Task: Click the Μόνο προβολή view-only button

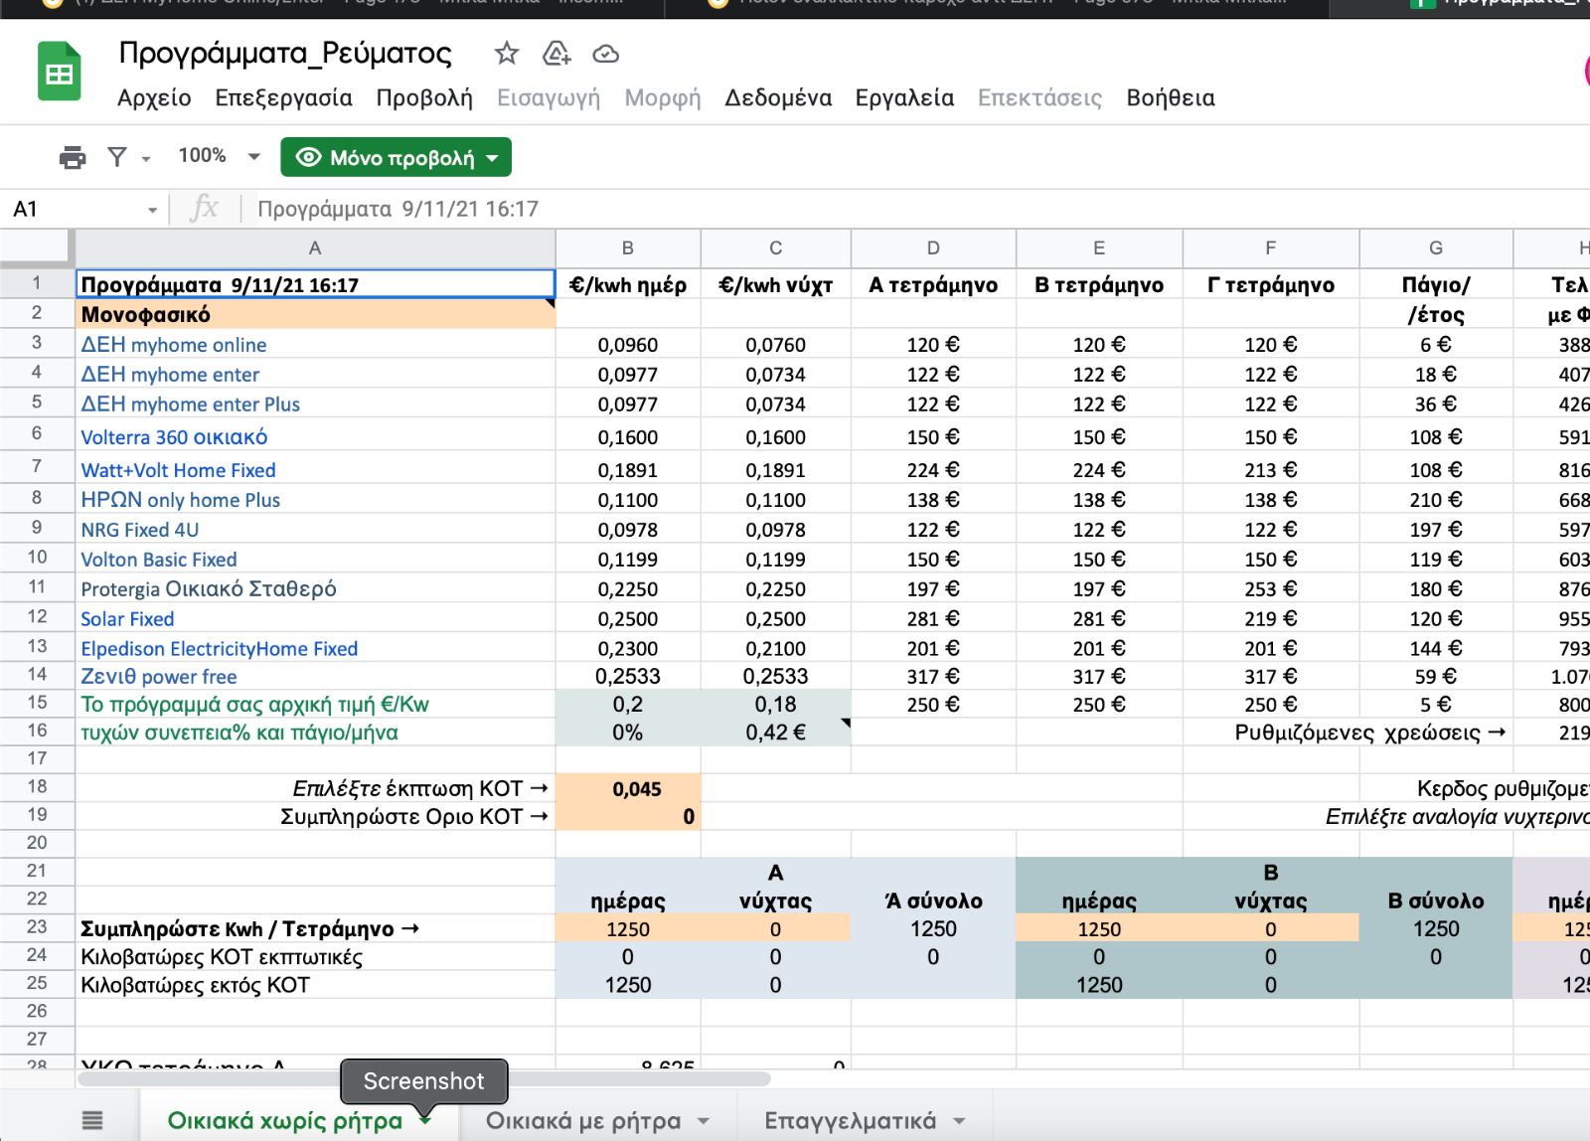Action: coord(396,157)
